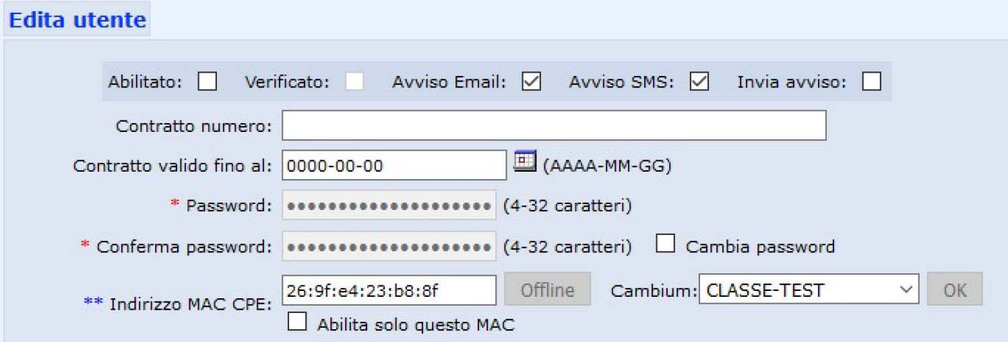Toggle the Verificato checkbox

click(x=354, y=81)
